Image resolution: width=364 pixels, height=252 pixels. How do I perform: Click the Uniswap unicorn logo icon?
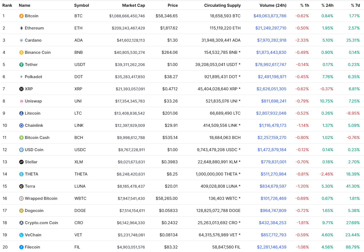click(21, 101)
